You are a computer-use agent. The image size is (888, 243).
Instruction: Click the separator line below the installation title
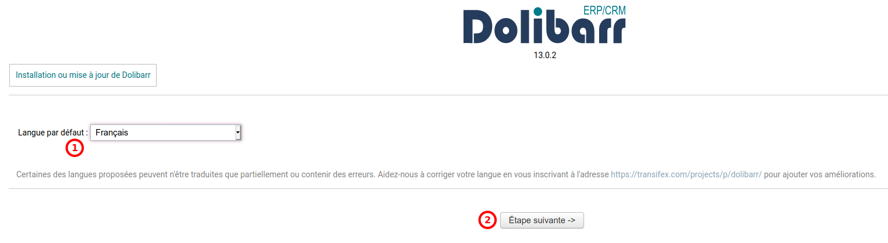pyautogui.click(x=448, y=95)
